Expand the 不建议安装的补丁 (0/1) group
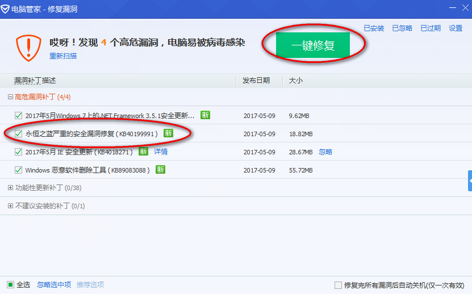Viewport: 472px width, 294px height. (x=10, y=206)
